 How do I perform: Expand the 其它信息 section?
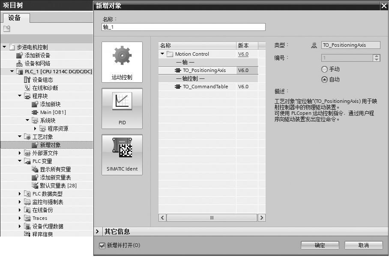[98, 231]
